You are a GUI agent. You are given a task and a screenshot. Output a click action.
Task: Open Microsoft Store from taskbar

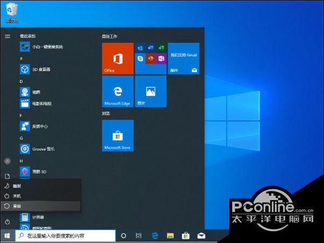click(186, 235)
